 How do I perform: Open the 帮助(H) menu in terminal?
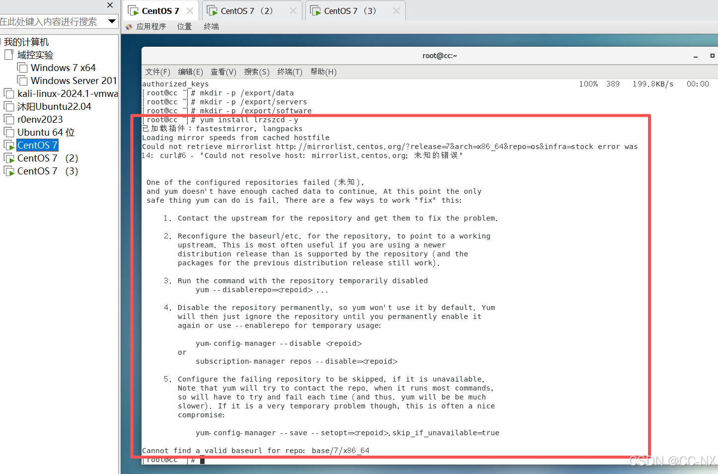(x=323, y=72)
